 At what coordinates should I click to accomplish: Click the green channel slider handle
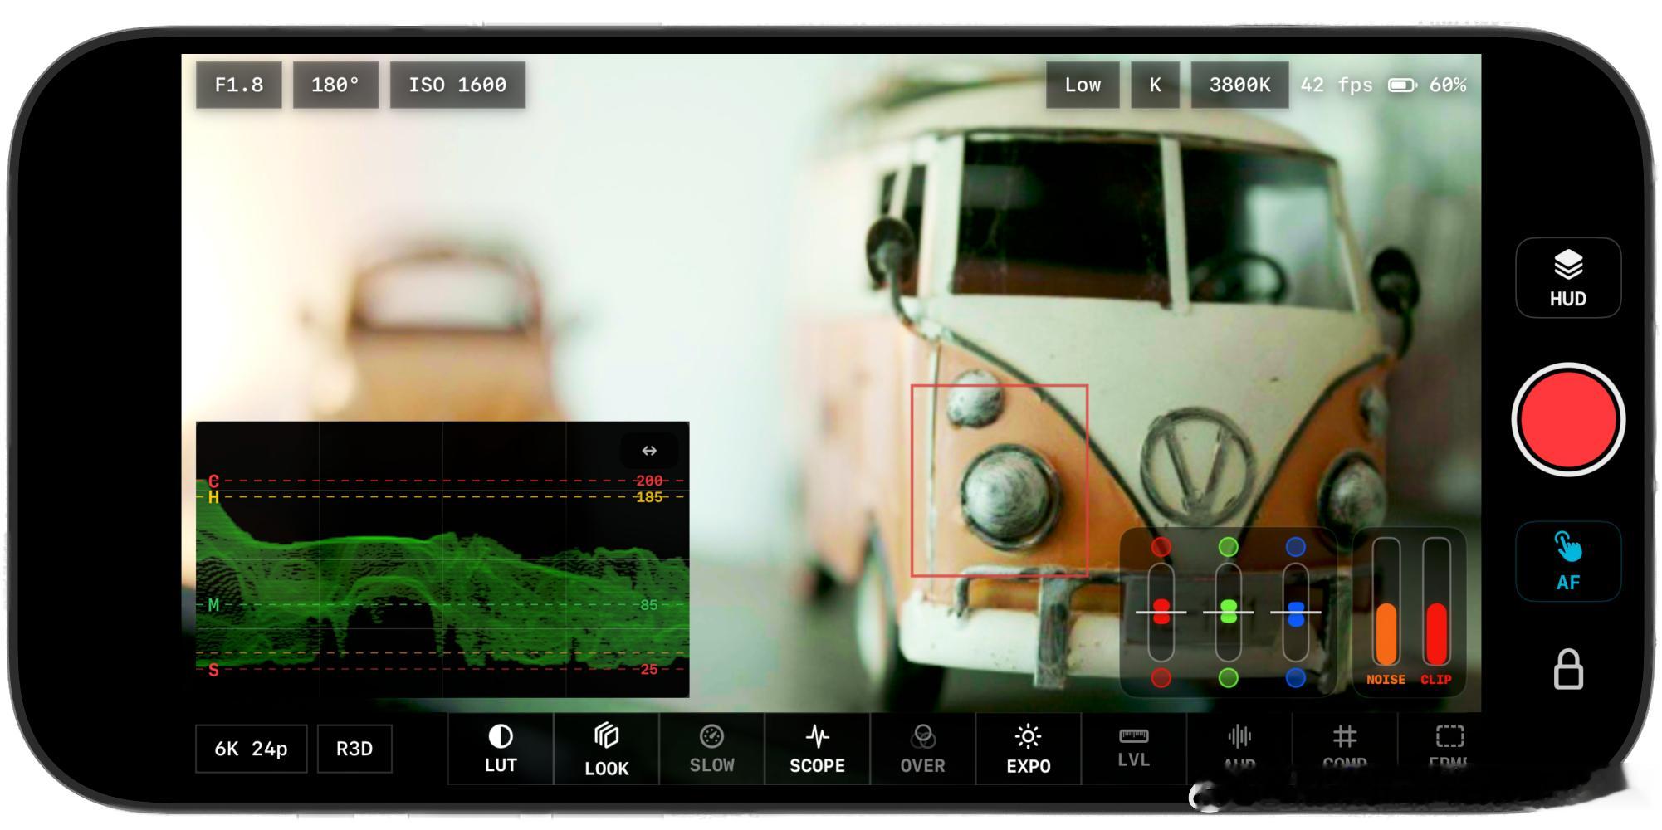pos(1229,612)
